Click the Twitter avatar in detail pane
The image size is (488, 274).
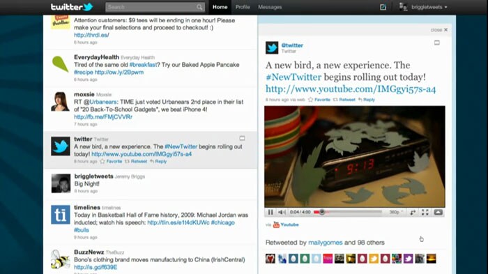click(x=272, y=48)
